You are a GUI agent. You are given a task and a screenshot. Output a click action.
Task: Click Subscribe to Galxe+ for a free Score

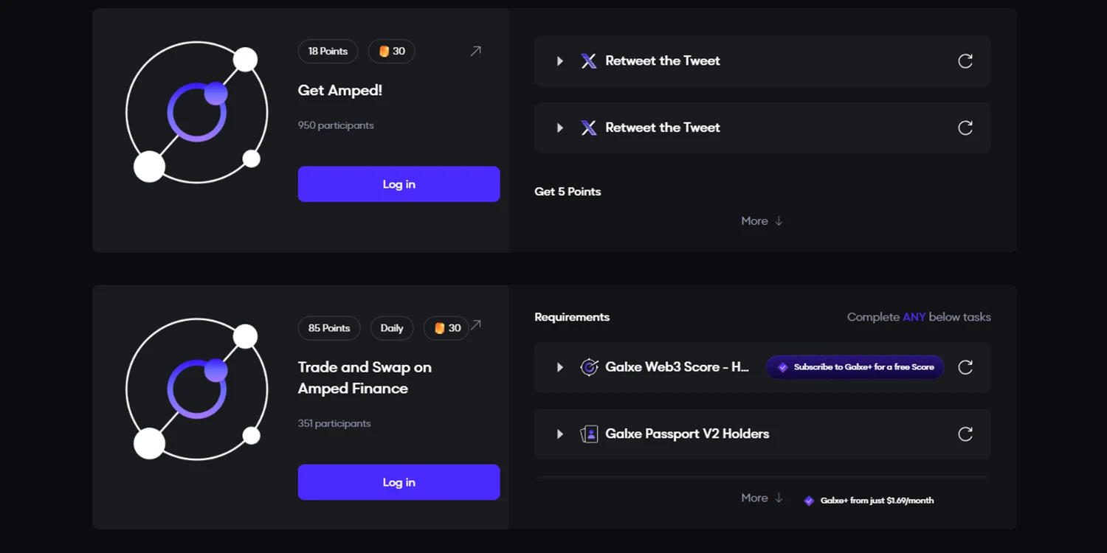[x=855, y=367]
